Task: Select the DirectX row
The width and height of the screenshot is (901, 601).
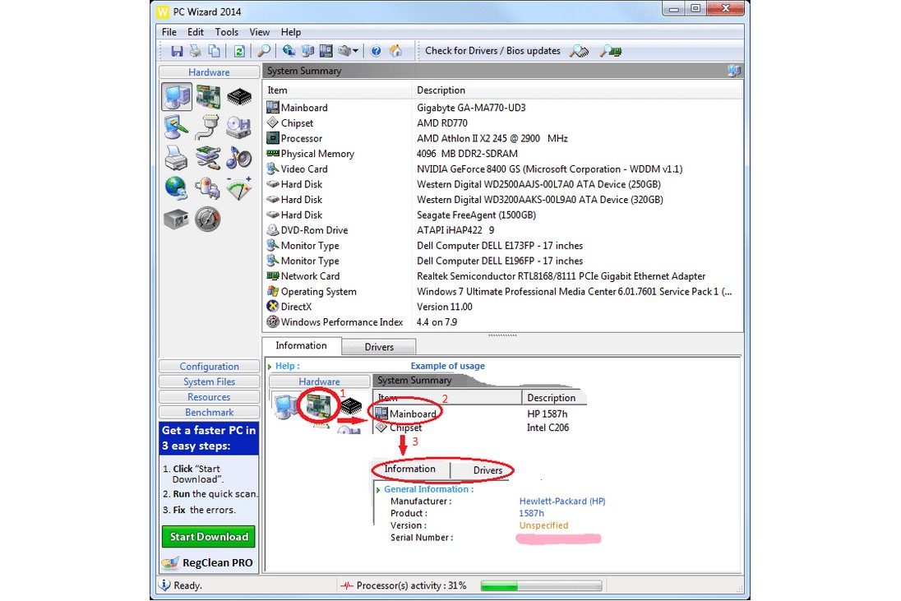Action: 502,307
